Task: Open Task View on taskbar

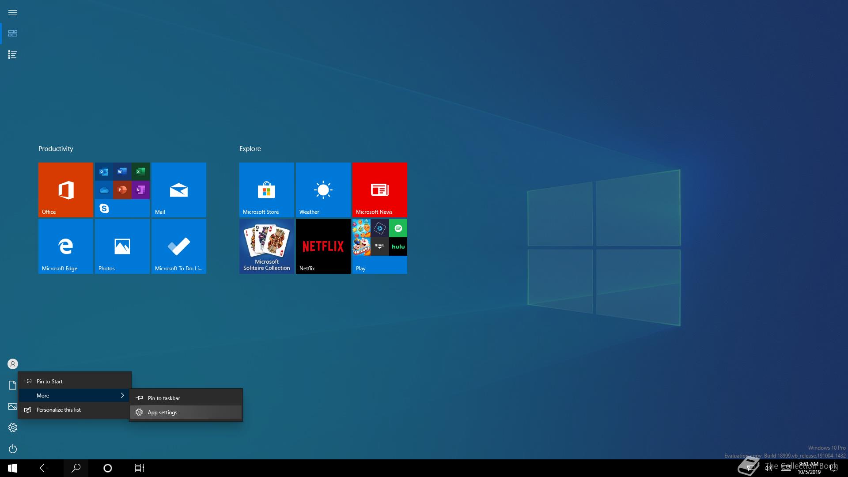Action: (140, 468)
